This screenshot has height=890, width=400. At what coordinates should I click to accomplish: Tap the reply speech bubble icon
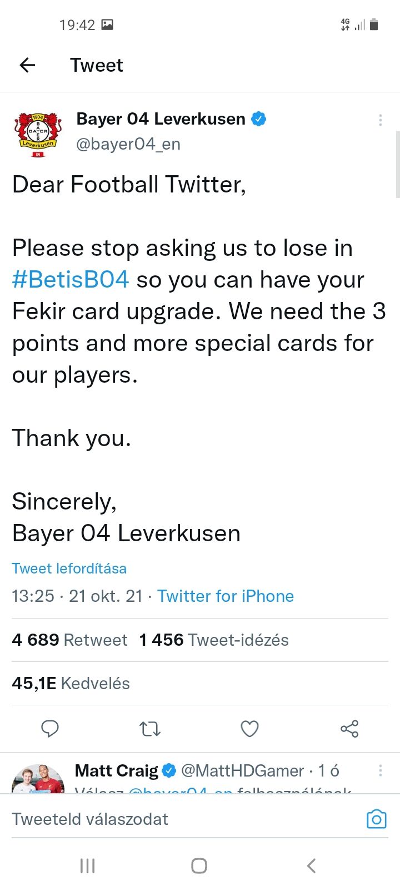[50, 728]
